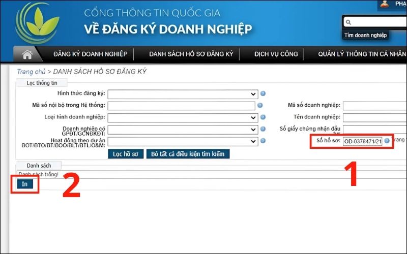
Task: Click help icon beside Số hồ sơ field
Action: point(387,141)
